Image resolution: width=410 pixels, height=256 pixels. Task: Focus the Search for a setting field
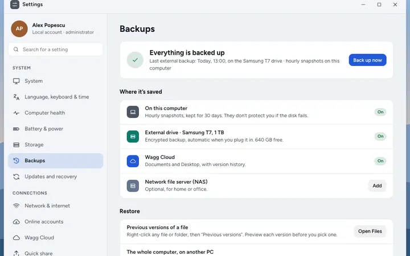point(55,49)
